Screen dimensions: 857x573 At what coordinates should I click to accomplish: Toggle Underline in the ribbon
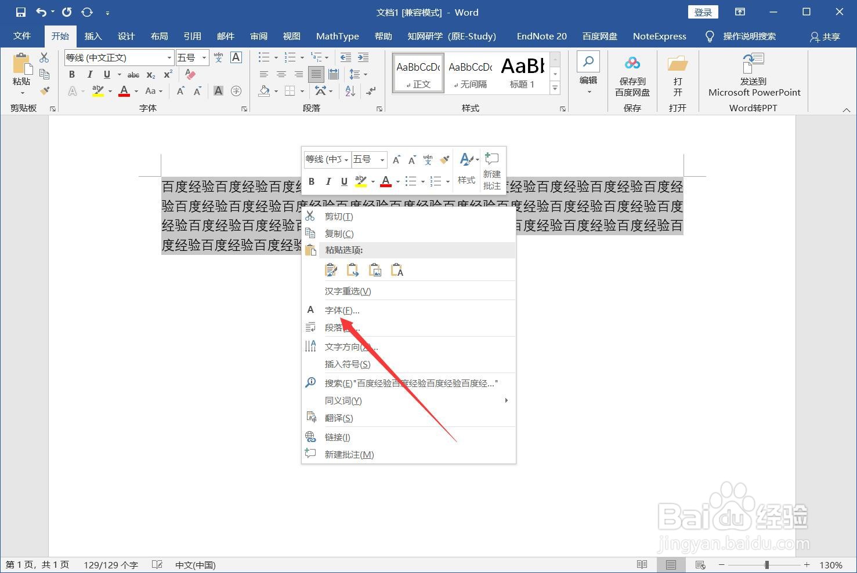coord(107,75)
